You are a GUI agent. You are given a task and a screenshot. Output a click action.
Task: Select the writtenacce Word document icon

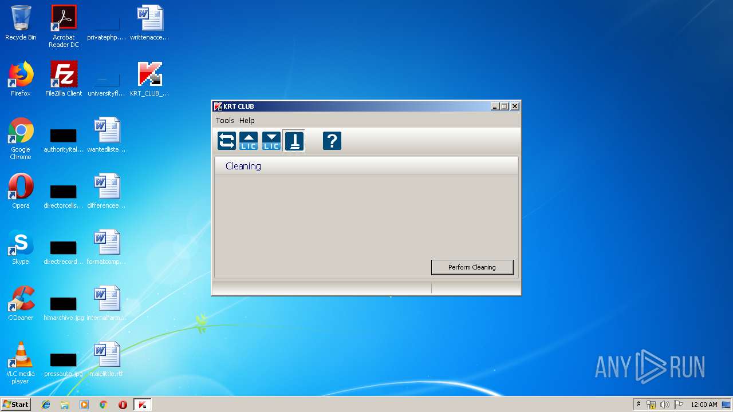tap(149, 23)
